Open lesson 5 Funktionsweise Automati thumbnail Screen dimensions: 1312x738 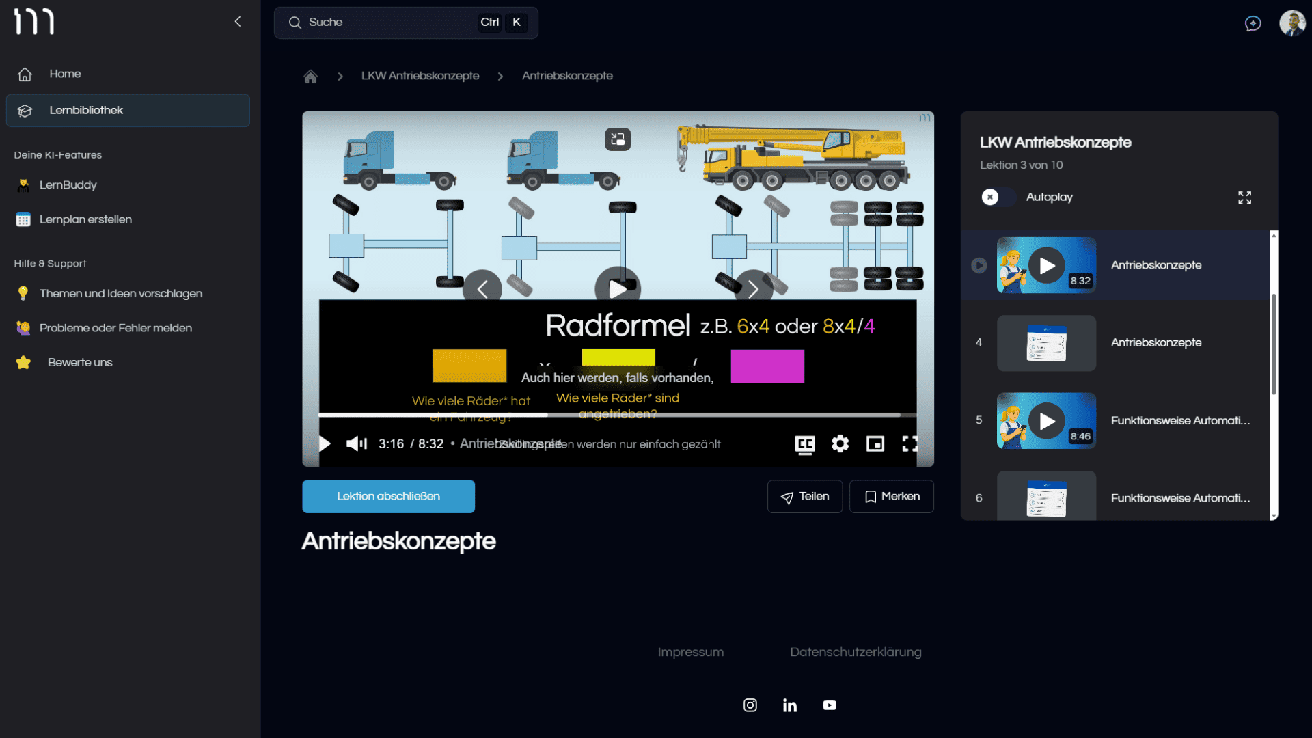point(1045,421)
